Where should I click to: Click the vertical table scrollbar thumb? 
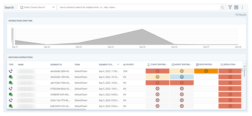(242, 70)
